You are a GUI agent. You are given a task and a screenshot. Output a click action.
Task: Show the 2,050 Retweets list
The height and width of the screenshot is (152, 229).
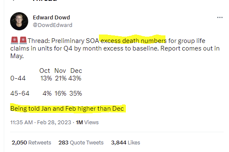click(32, 142)
